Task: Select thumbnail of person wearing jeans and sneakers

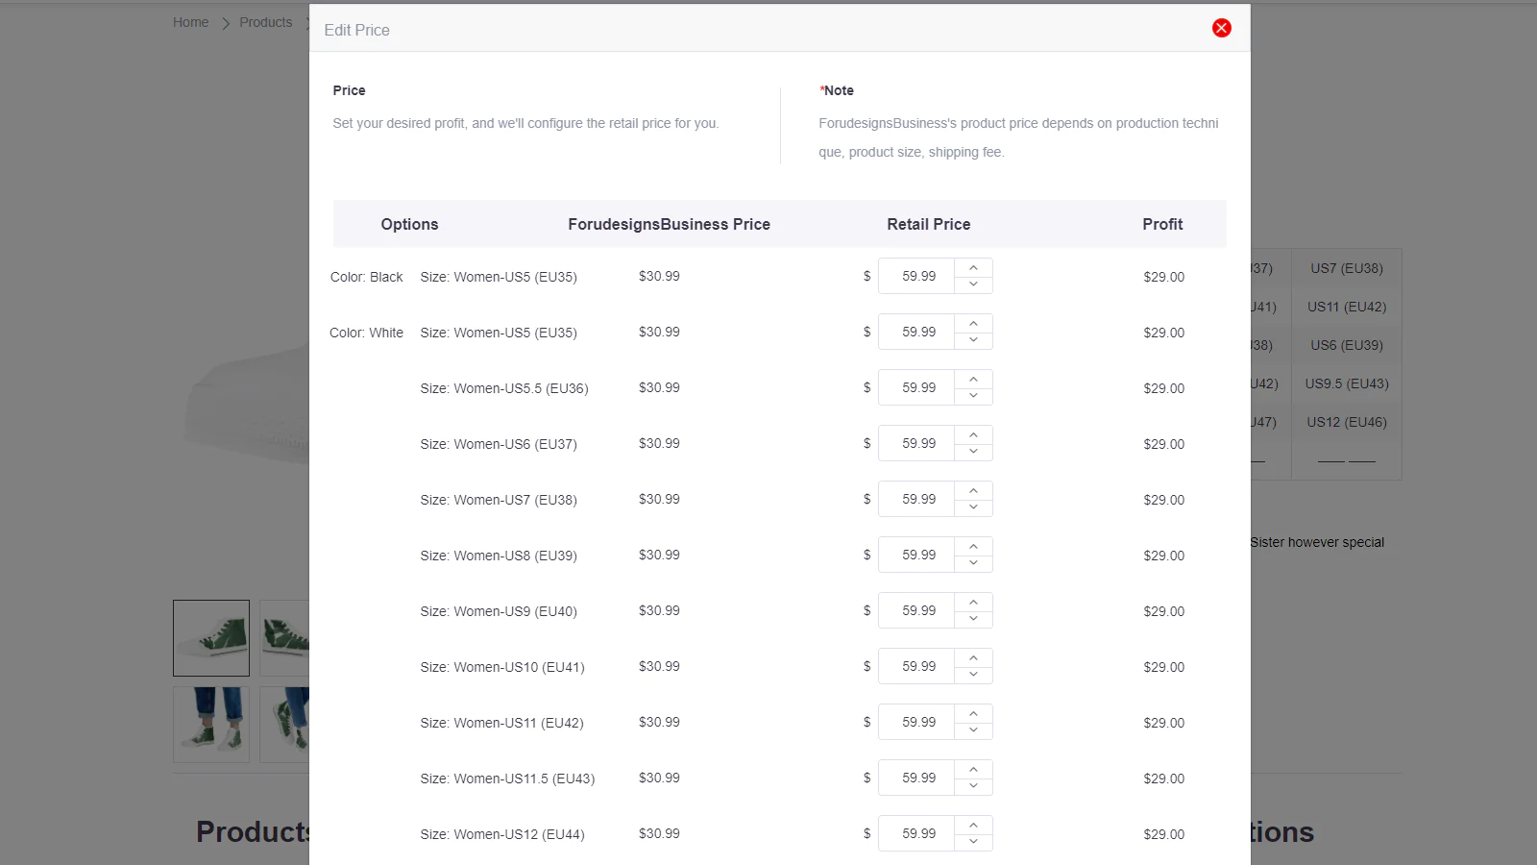Action: 211,725
